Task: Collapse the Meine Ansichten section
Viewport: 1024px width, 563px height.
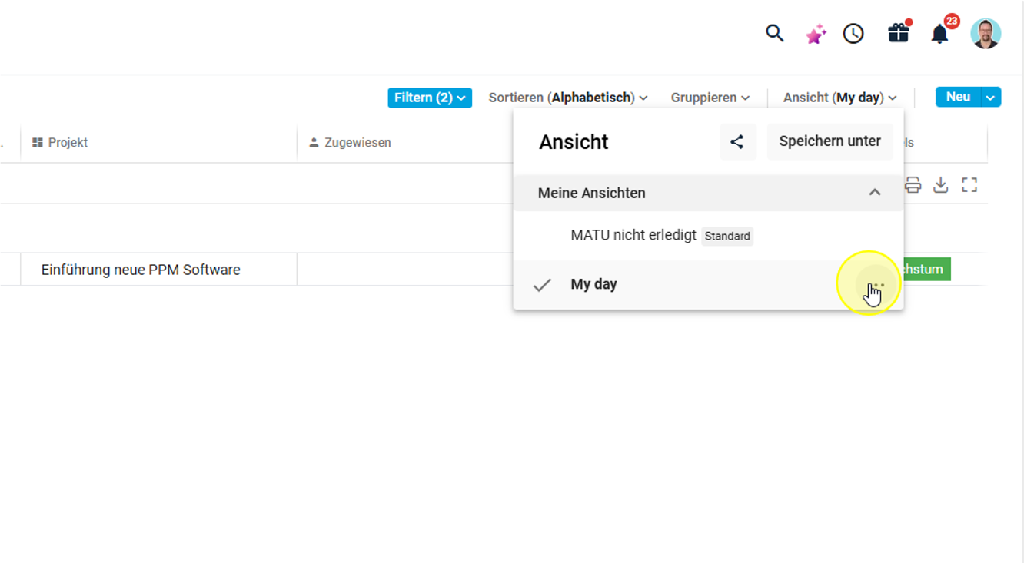Action: (874, 193)
